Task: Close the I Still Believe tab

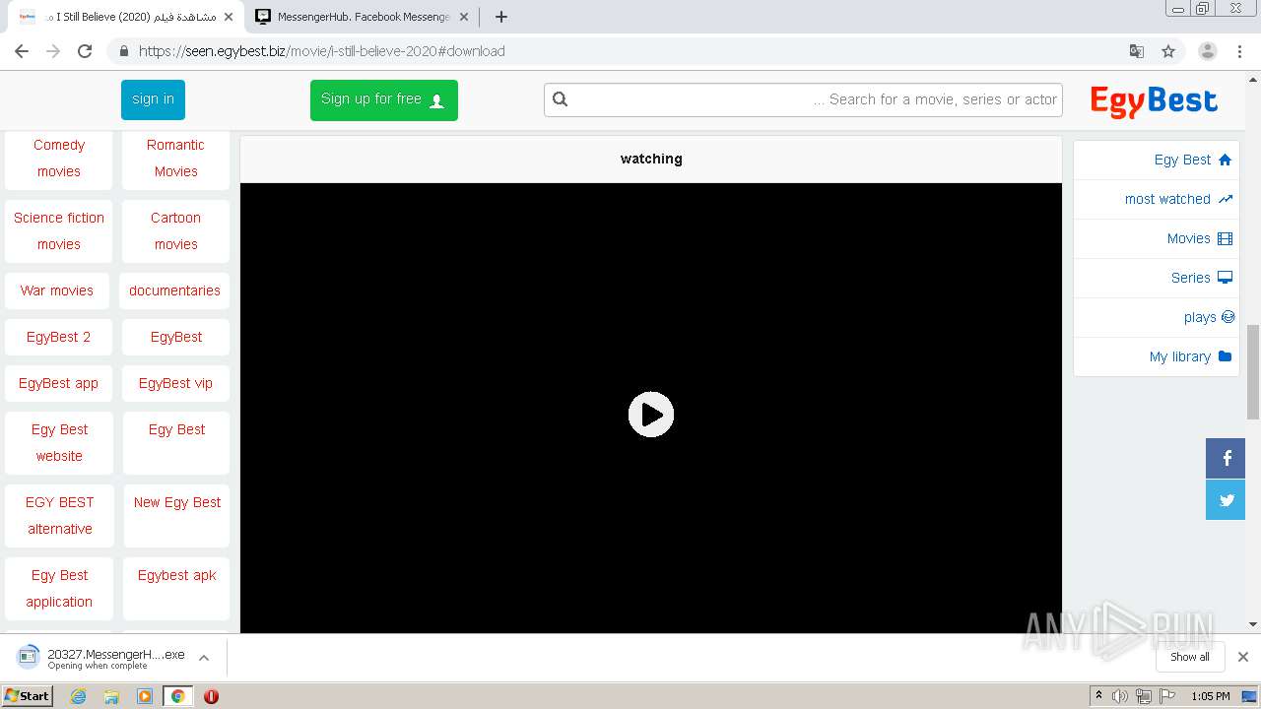Action: (229, 17)
